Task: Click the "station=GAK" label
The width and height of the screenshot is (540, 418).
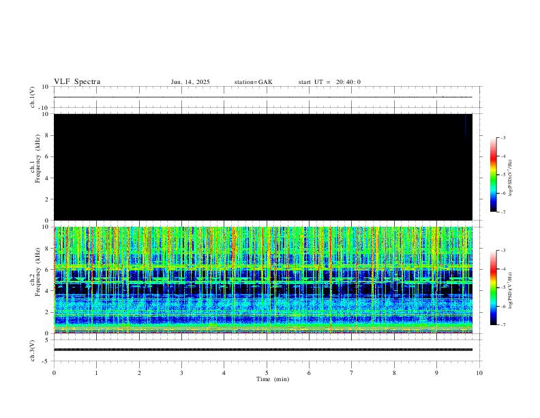Action: tap(253, 82)
